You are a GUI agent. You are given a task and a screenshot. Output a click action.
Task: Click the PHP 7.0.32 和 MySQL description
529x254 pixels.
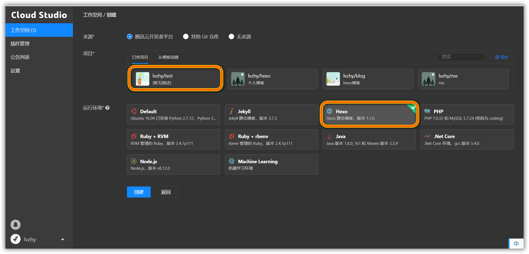(x=463, y=118)
